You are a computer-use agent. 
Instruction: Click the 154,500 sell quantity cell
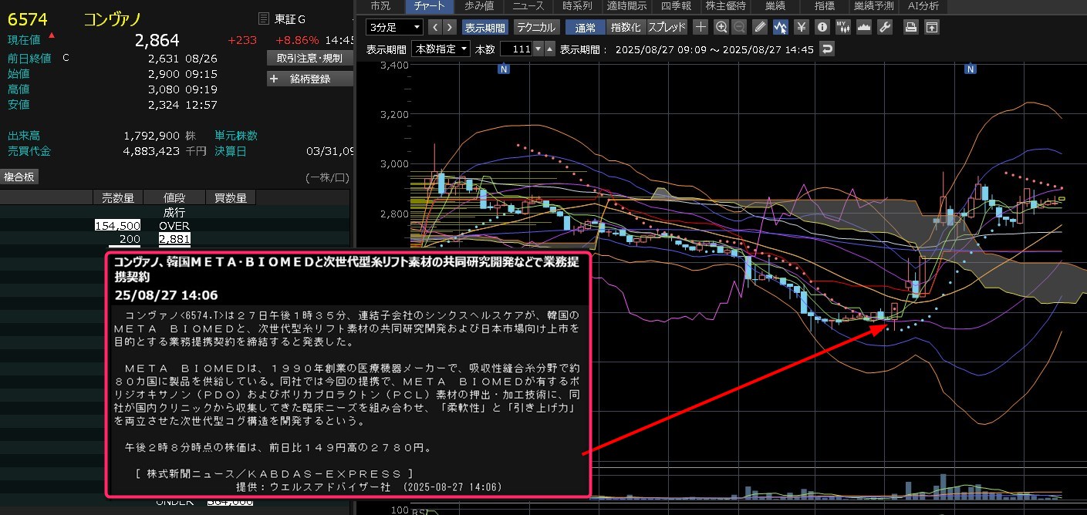tap(117, 226)
